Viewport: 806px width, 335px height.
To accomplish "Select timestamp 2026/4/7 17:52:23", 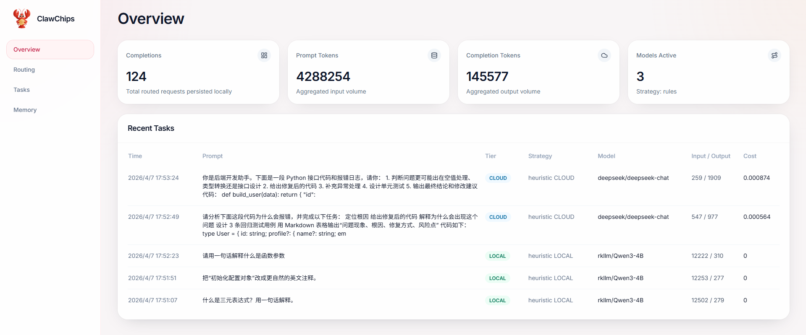I will click(153, 256).
